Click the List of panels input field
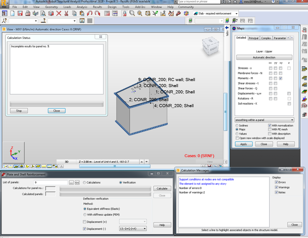This screenshot has width=308, height=238. [x=51, y=183]
